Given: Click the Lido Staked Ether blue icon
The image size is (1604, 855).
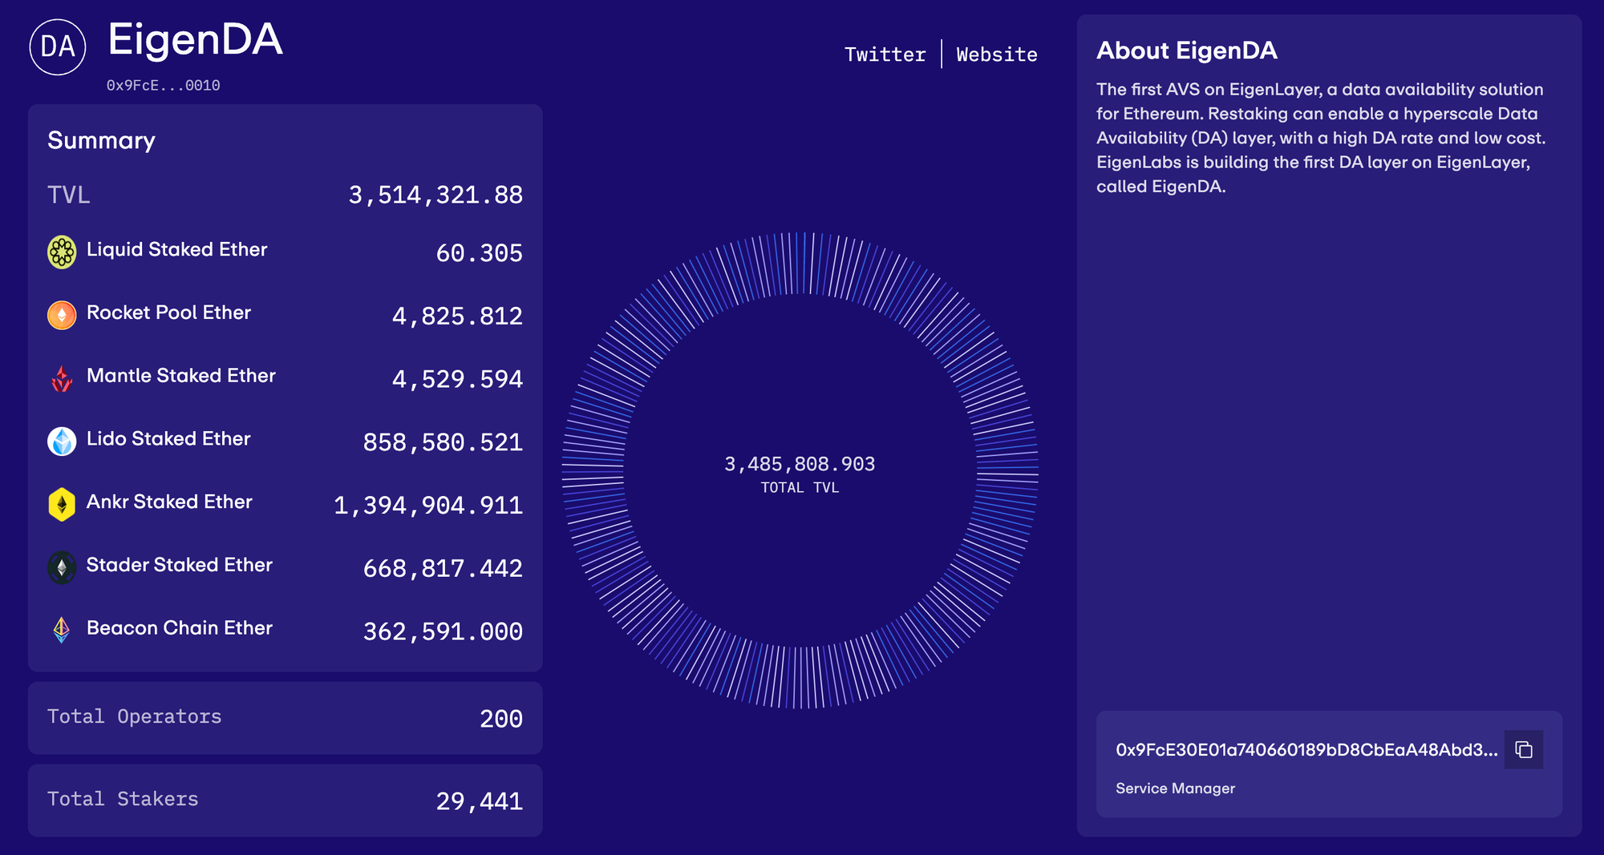Looking at the screenshot, I should coord(62,441).
